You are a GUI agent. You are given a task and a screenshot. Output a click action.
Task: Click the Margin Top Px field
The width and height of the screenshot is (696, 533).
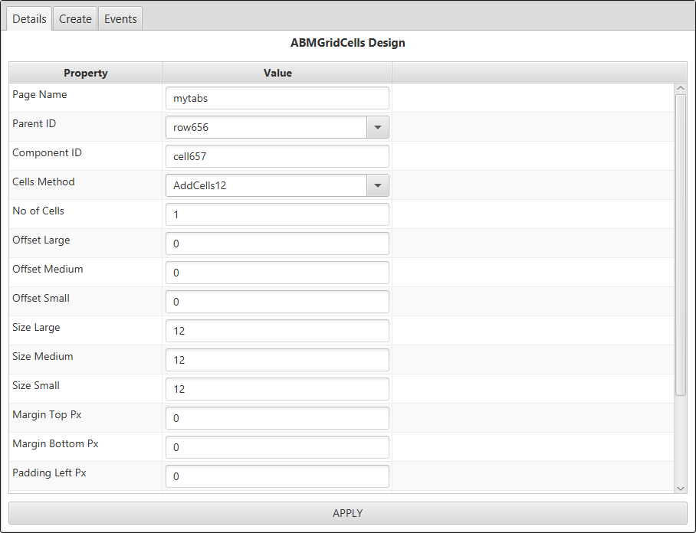click(x=277, y=418)
